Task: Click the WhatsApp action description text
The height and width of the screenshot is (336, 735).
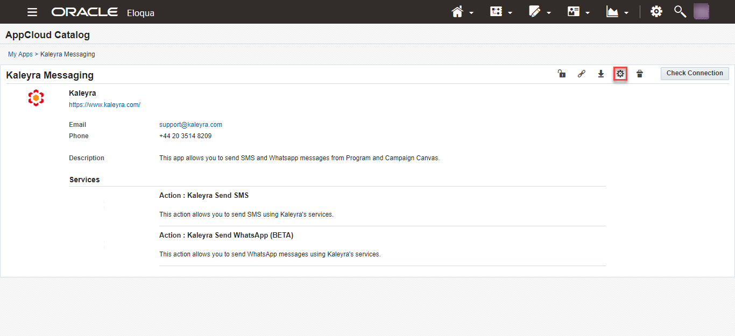Action: click(270, 254)
